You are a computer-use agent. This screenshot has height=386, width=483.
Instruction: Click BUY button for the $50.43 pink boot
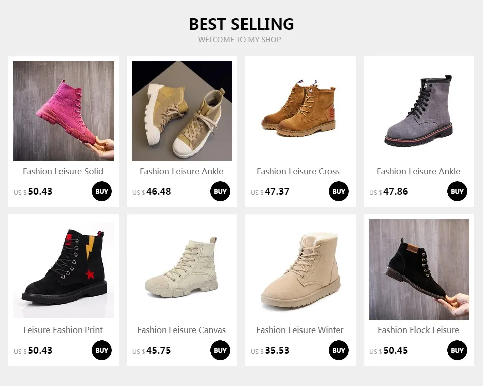[x=102, y=191]
